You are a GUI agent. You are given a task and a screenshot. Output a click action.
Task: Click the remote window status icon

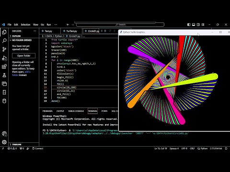[x=3, y=149]
